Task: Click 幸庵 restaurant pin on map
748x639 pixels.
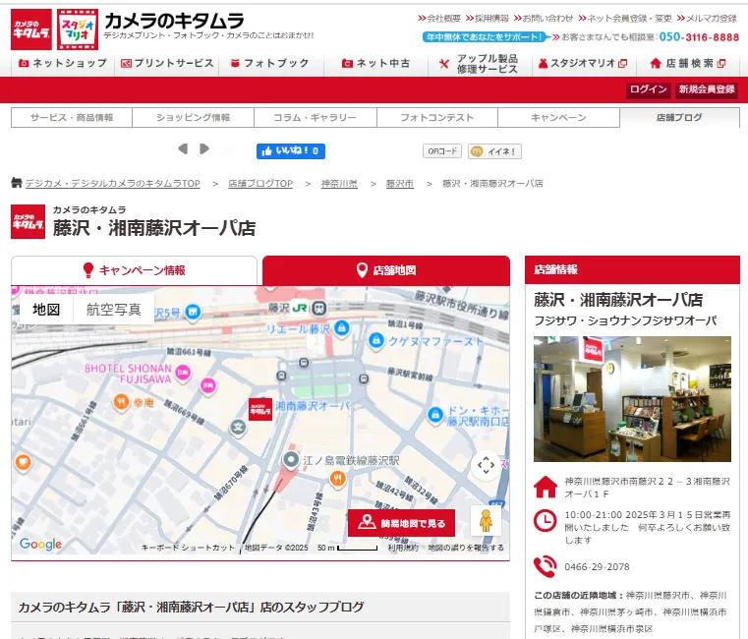Action: coord(121,402)
